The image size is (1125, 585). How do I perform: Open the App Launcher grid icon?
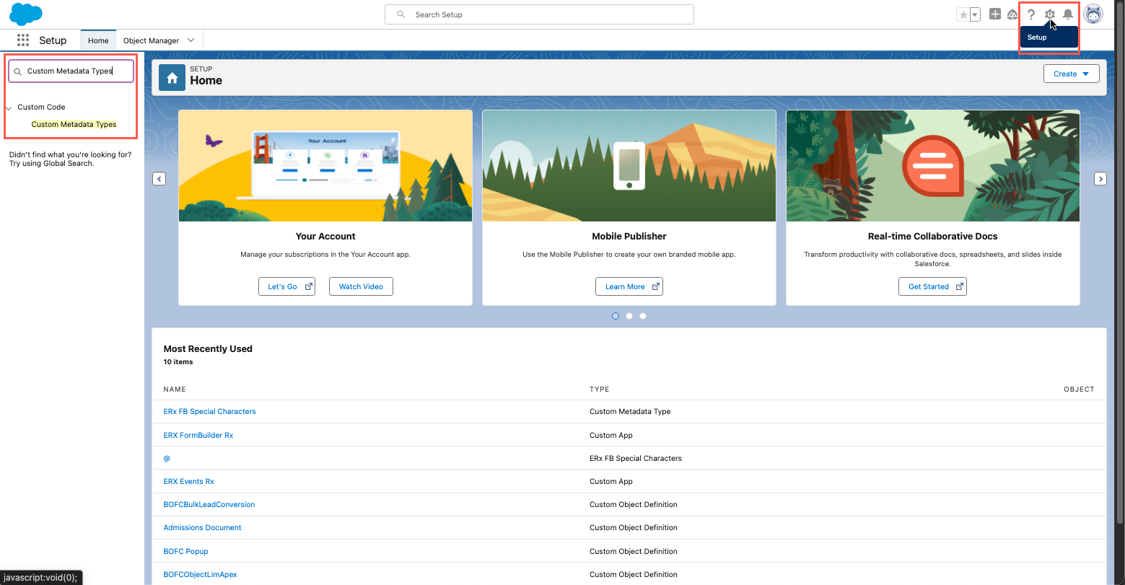point(23,40)
